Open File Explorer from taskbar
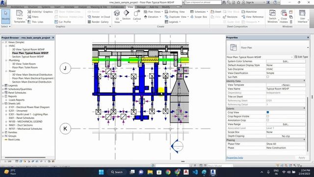 point(150,172)
